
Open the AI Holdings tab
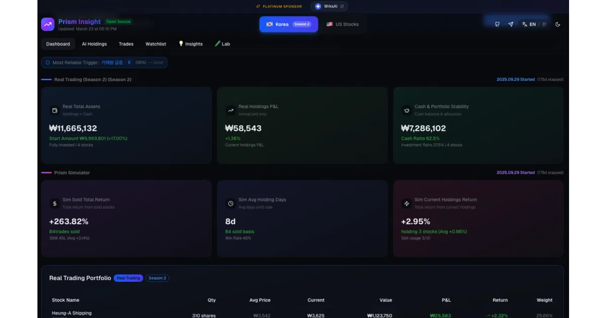95,44
